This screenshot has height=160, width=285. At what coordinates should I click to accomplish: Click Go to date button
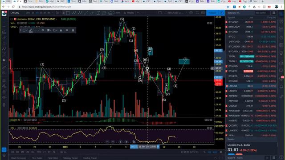[63, 152]
